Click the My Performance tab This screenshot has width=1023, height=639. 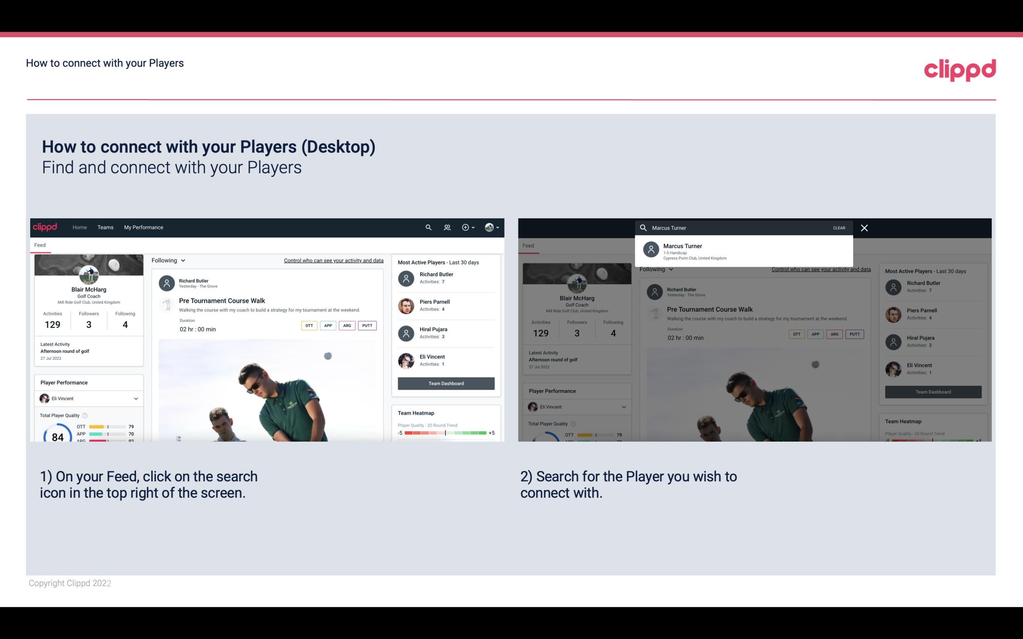pyautogui.click(x=144, y=227)
